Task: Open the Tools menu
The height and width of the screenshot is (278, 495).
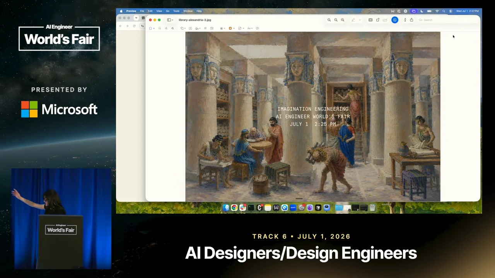Action: point(176,11)
